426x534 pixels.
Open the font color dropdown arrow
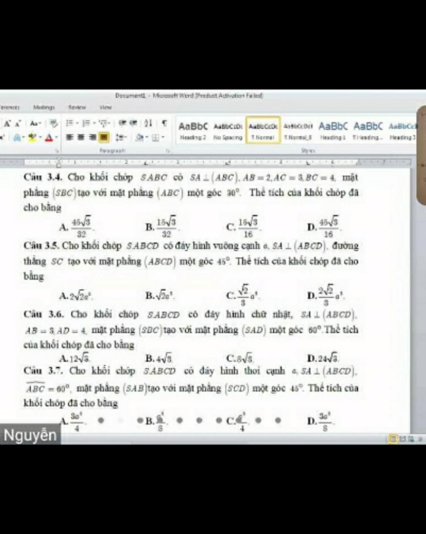point(56,137)
